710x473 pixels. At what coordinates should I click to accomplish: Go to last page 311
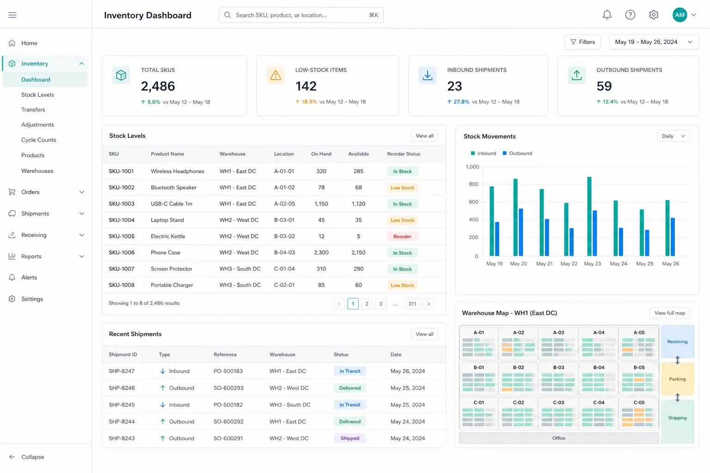click(x=412, y=304)
